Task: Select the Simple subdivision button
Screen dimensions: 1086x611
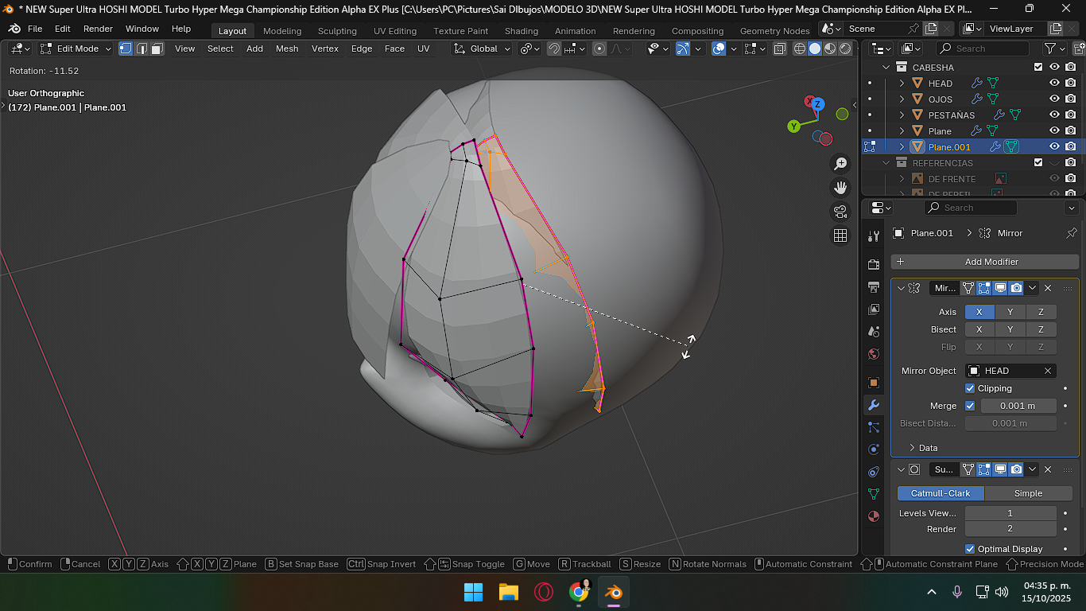Action: pyautogui.click(x=1028, y=493)
